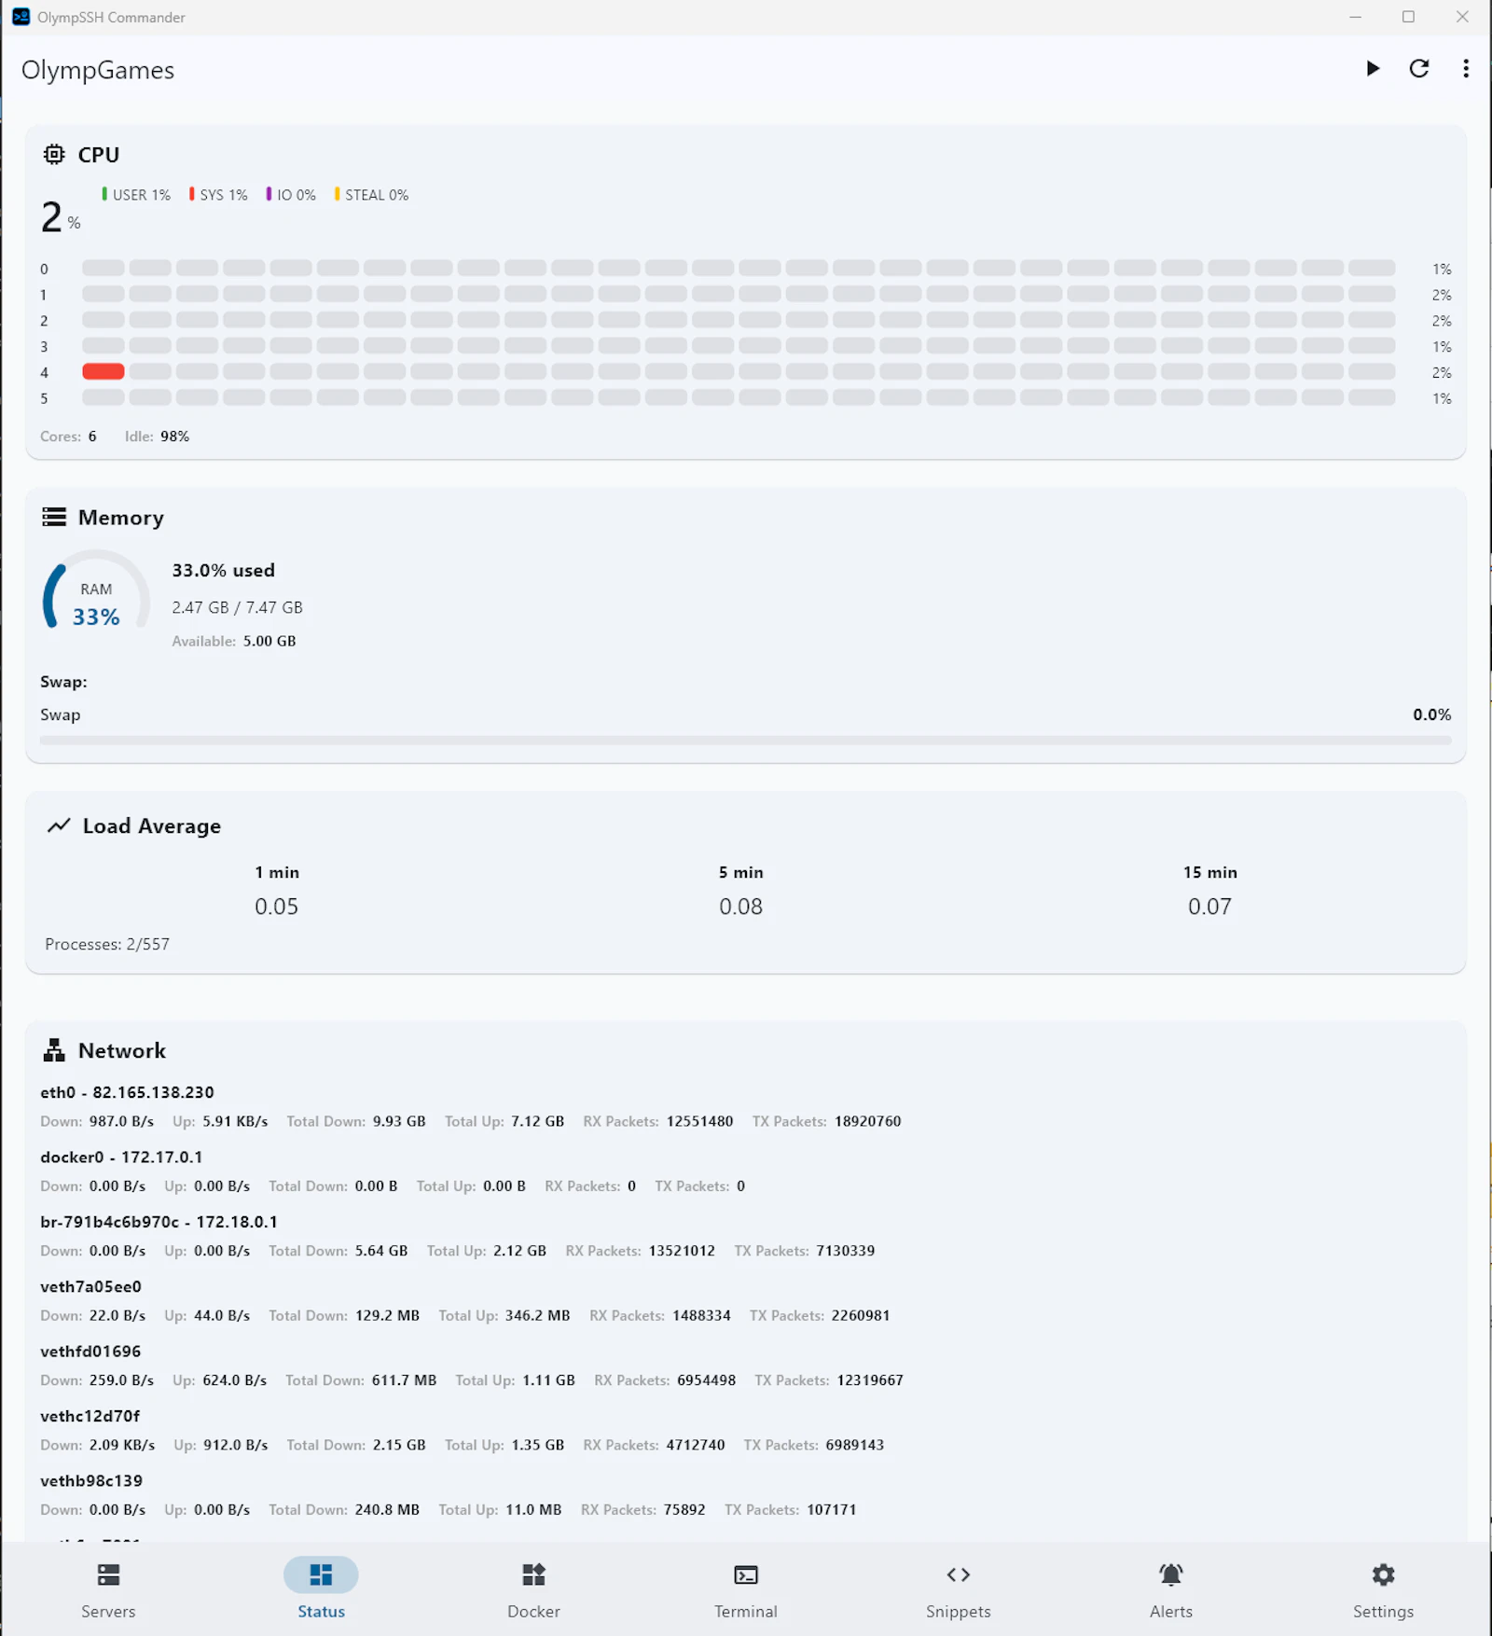1492x1636 pixels.
Task: Click the OlympGames server title
Action: (x=98, y=70)
